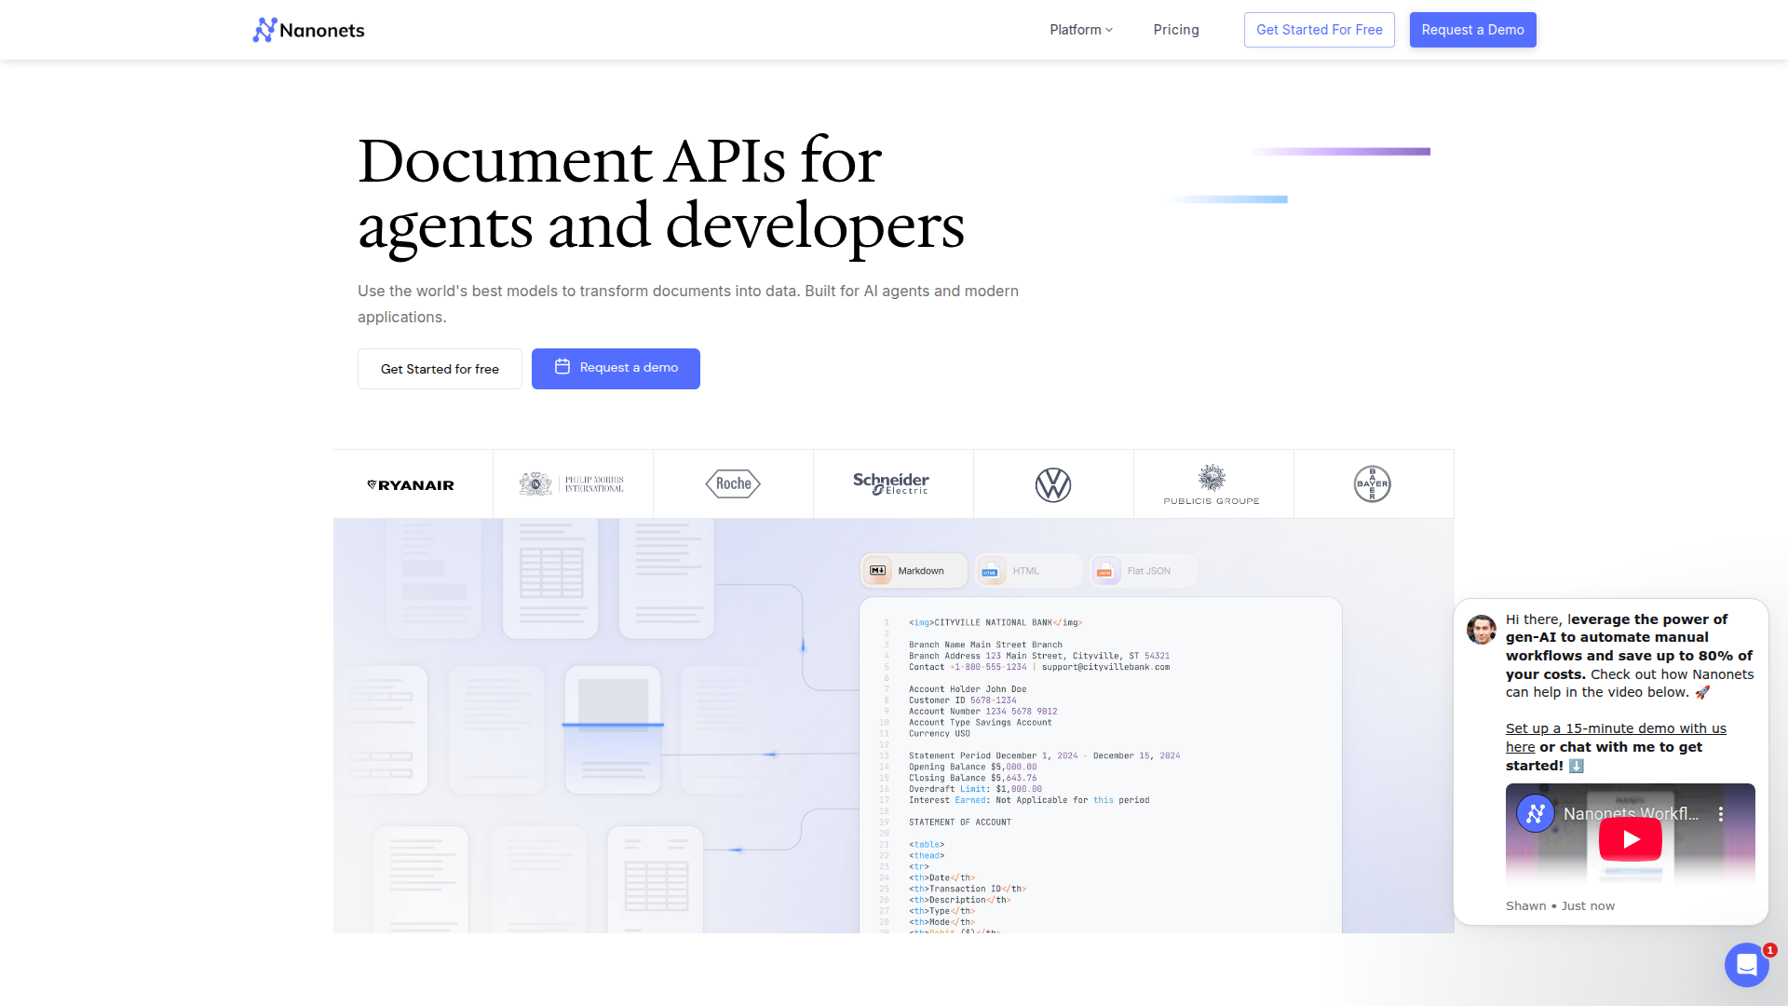Open the video's three-dot options menu

[1721, 814]
